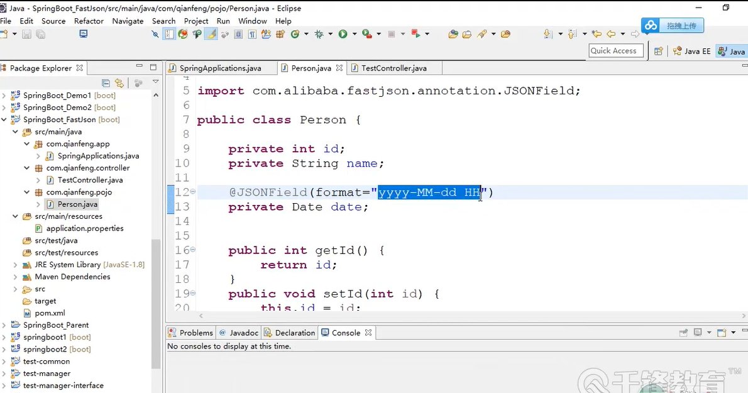Open the Run button dropdown arrow
748x393 pixels.
click(x=355, y=34)
